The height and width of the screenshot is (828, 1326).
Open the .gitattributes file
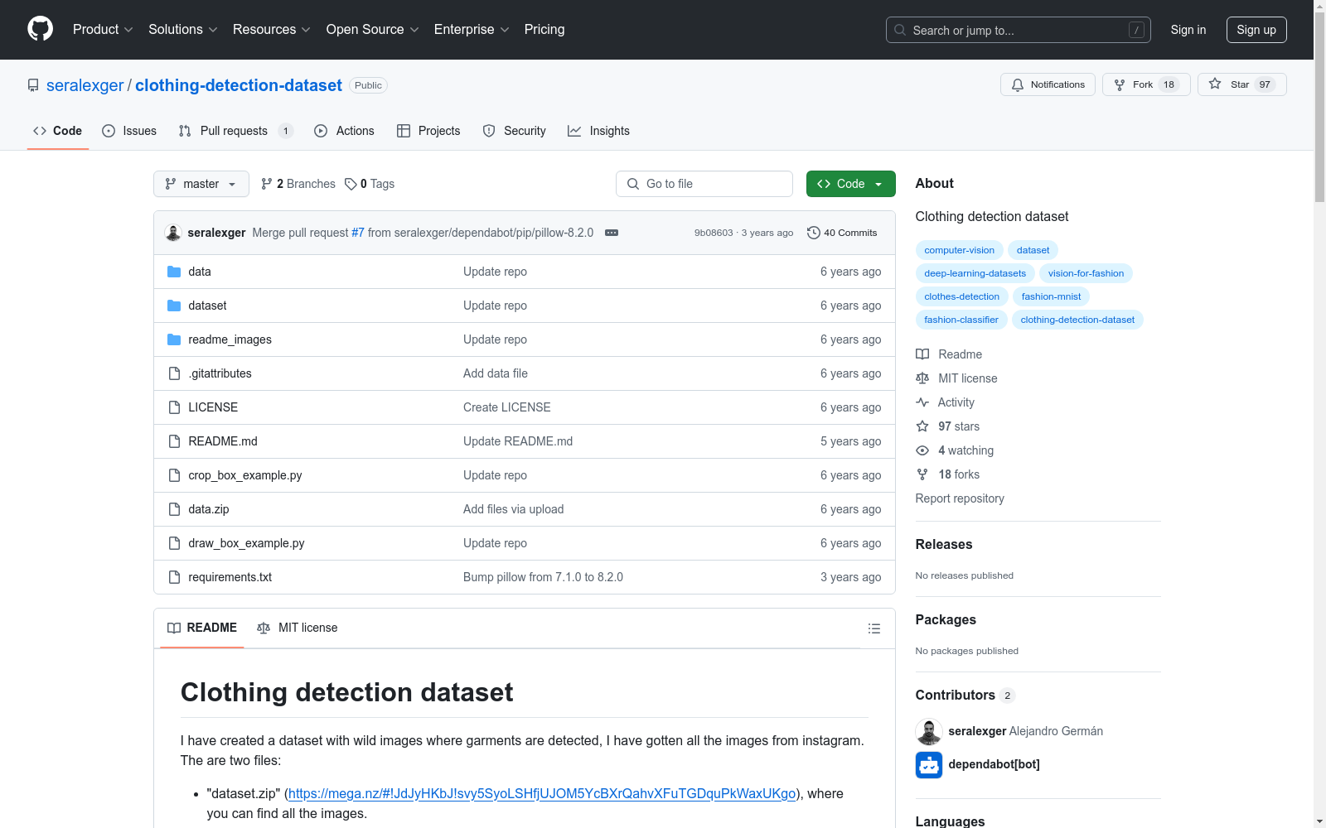click(220, 373)
